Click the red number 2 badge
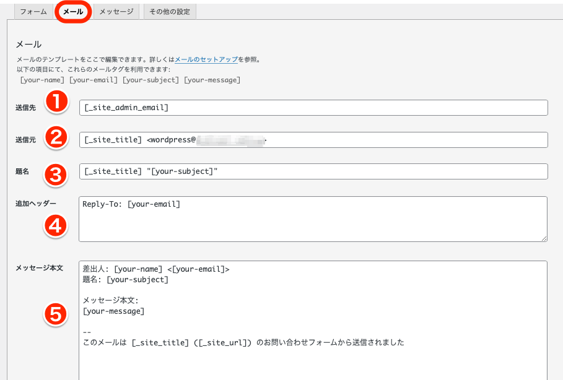563x380 pixels. pos(56,138)
